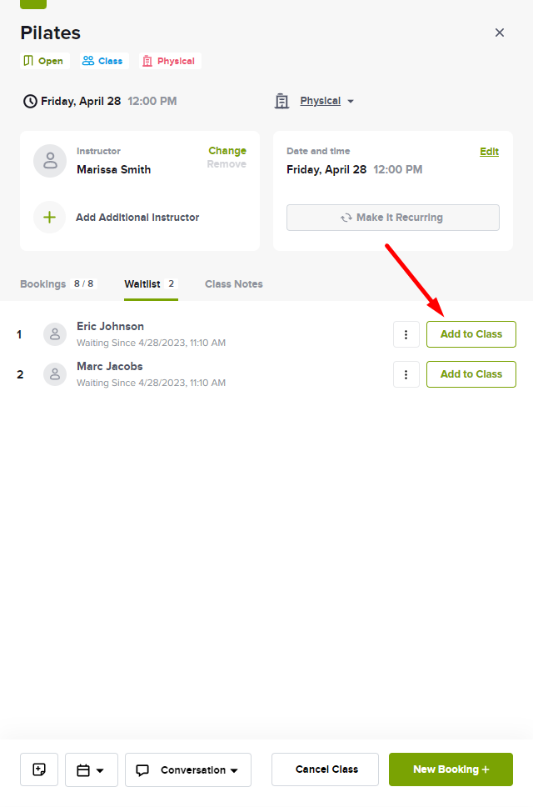The height and width of the screenshot is (807, 533).
Task: Click the New Booking button
Action: pyautogui.click(x=451, y=769)
